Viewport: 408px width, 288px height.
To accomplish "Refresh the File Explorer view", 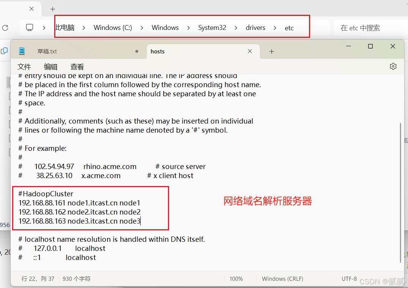I will click(5, 28).
